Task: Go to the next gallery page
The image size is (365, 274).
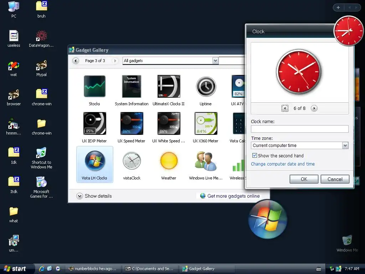Action: (115, 61)
